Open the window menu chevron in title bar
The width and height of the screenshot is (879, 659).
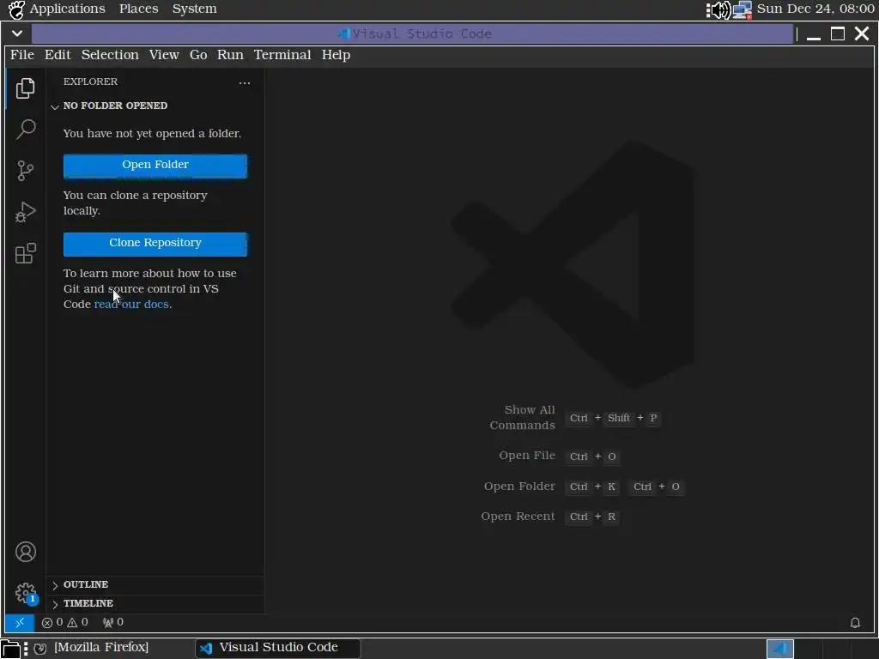coord(17,33)
